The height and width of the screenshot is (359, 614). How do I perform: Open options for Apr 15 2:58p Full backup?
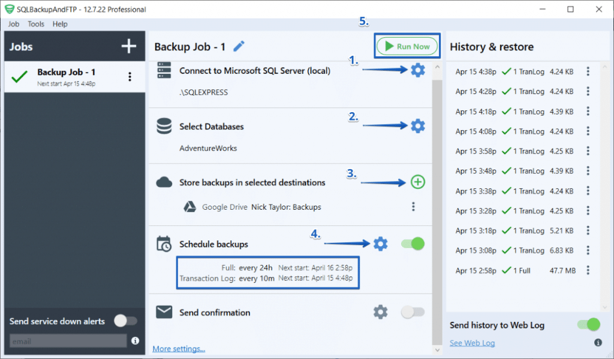tap(588, 270)
